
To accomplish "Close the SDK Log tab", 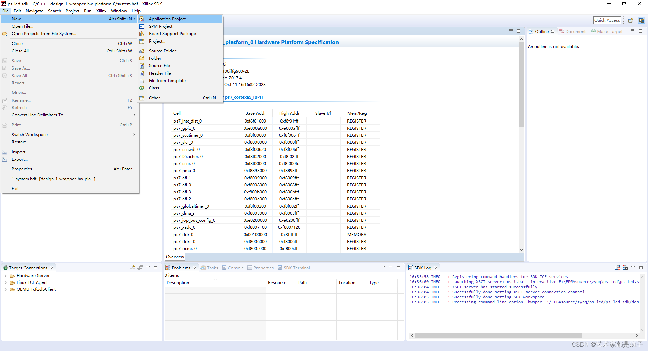I will click(x=436, y=268).
